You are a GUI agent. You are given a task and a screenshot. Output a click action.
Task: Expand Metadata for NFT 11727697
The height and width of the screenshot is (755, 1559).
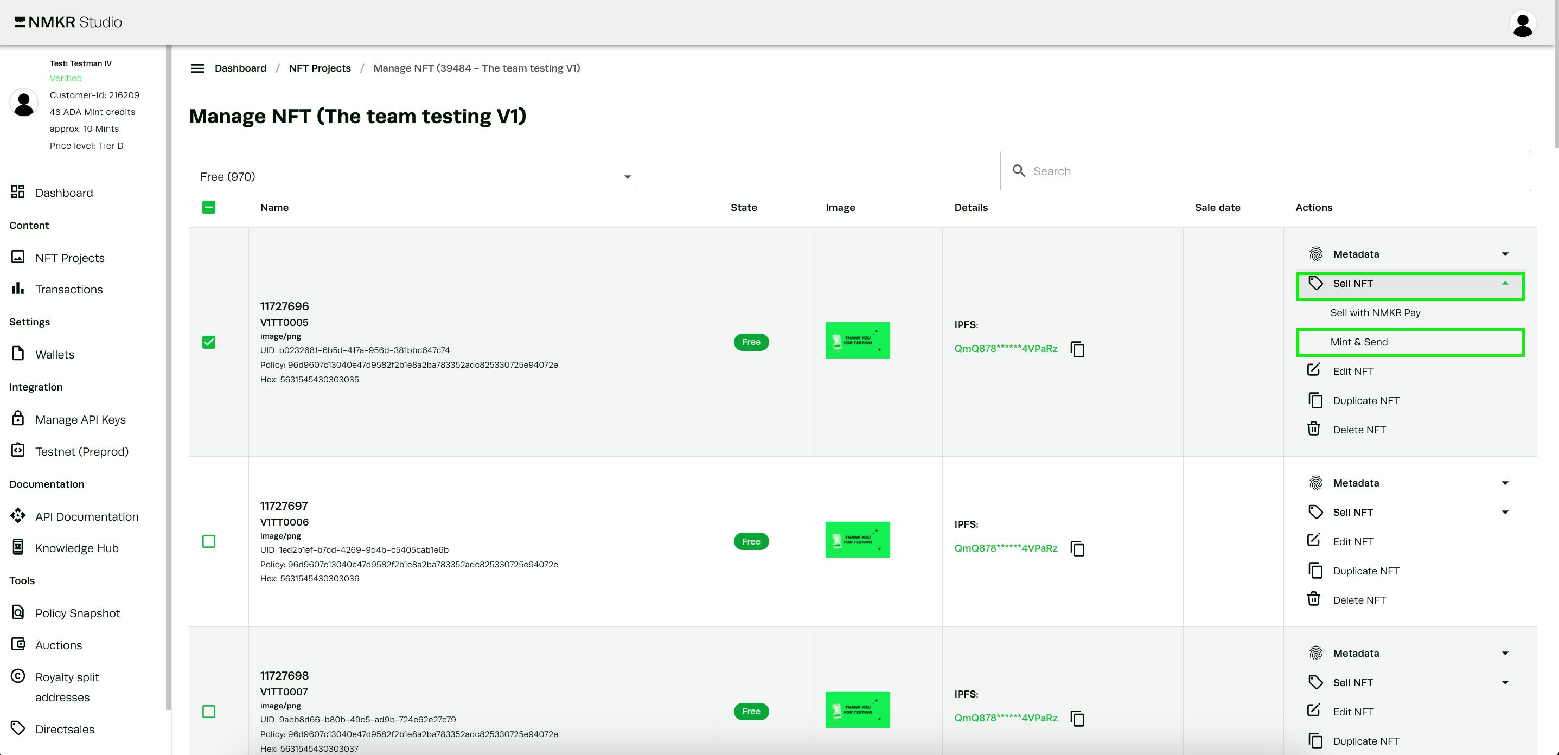click(1505, 483)
